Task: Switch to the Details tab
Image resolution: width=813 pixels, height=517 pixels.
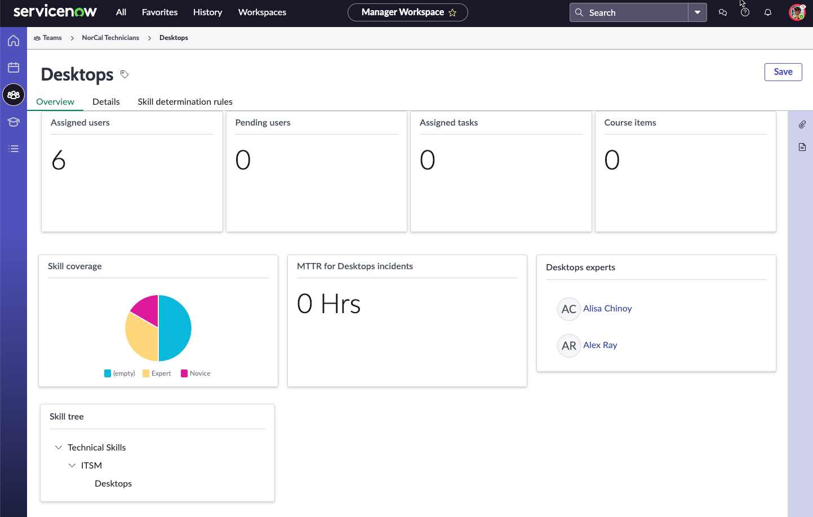Action: (106, 101)
